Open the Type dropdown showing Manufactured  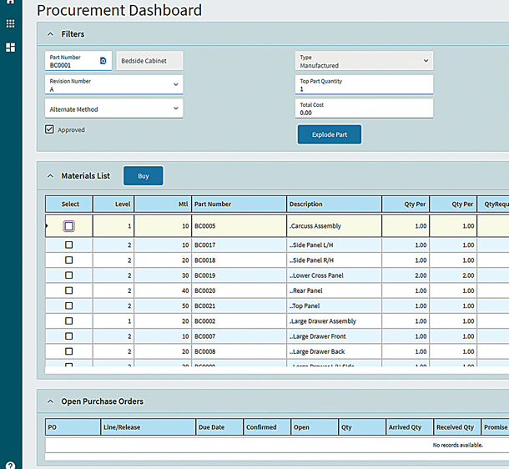point(426,61)
